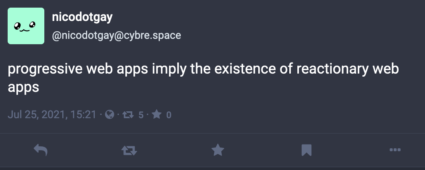Click the @nicodotgay@cybre.space handle

pos(117,35)
